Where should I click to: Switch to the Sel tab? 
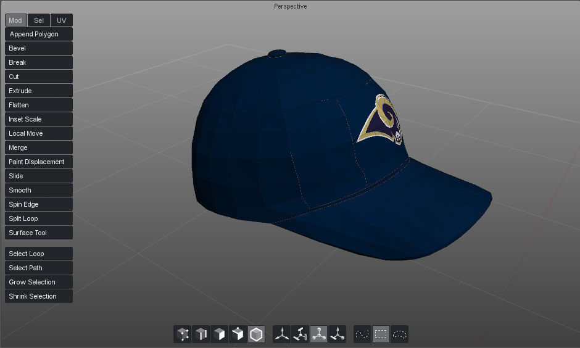pyautogui.click(x=39, y=20)
